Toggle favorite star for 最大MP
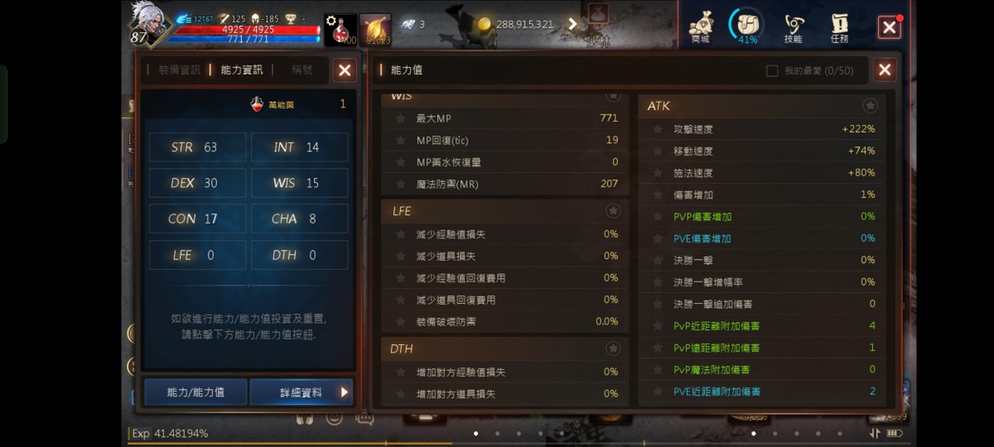This screenshot has width=994, height=447. point(401,118)
